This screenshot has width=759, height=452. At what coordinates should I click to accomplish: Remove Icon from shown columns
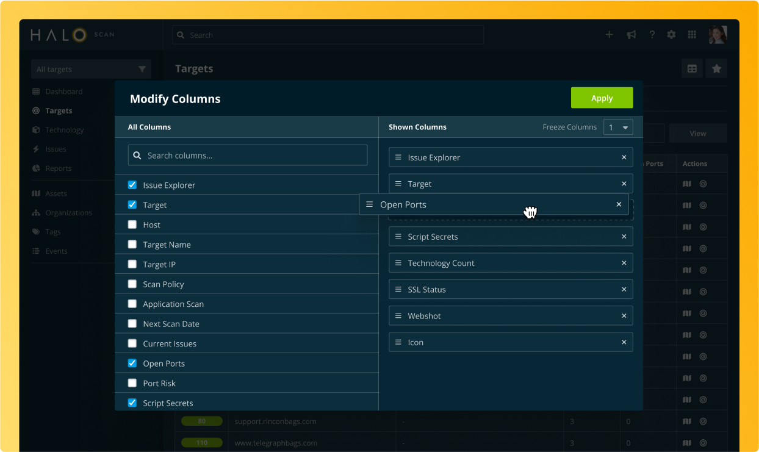(x=624, y=342)
